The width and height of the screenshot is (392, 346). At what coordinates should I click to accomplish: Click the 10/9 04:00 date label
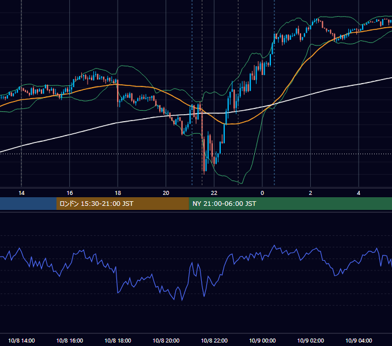tap(359, 340)
